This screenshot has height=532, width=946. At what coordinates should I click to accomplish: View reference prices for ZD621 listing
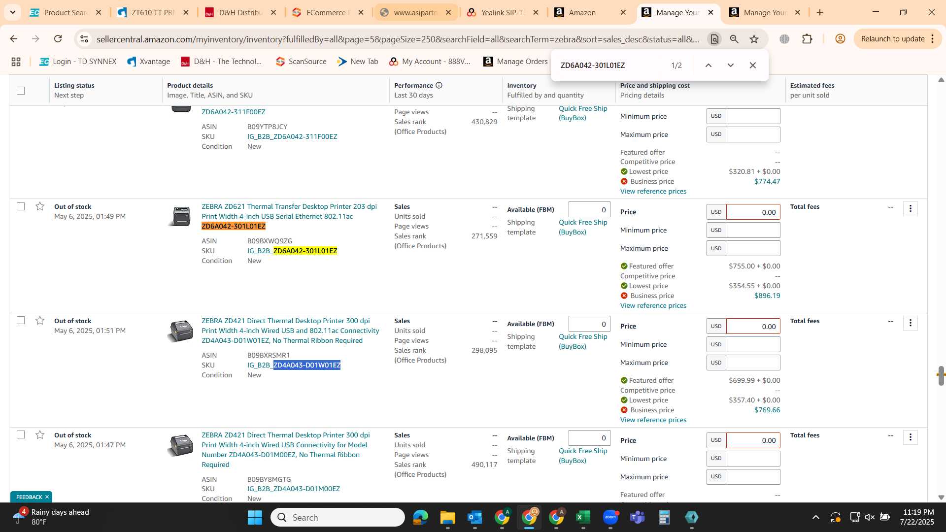click(653, 305)
